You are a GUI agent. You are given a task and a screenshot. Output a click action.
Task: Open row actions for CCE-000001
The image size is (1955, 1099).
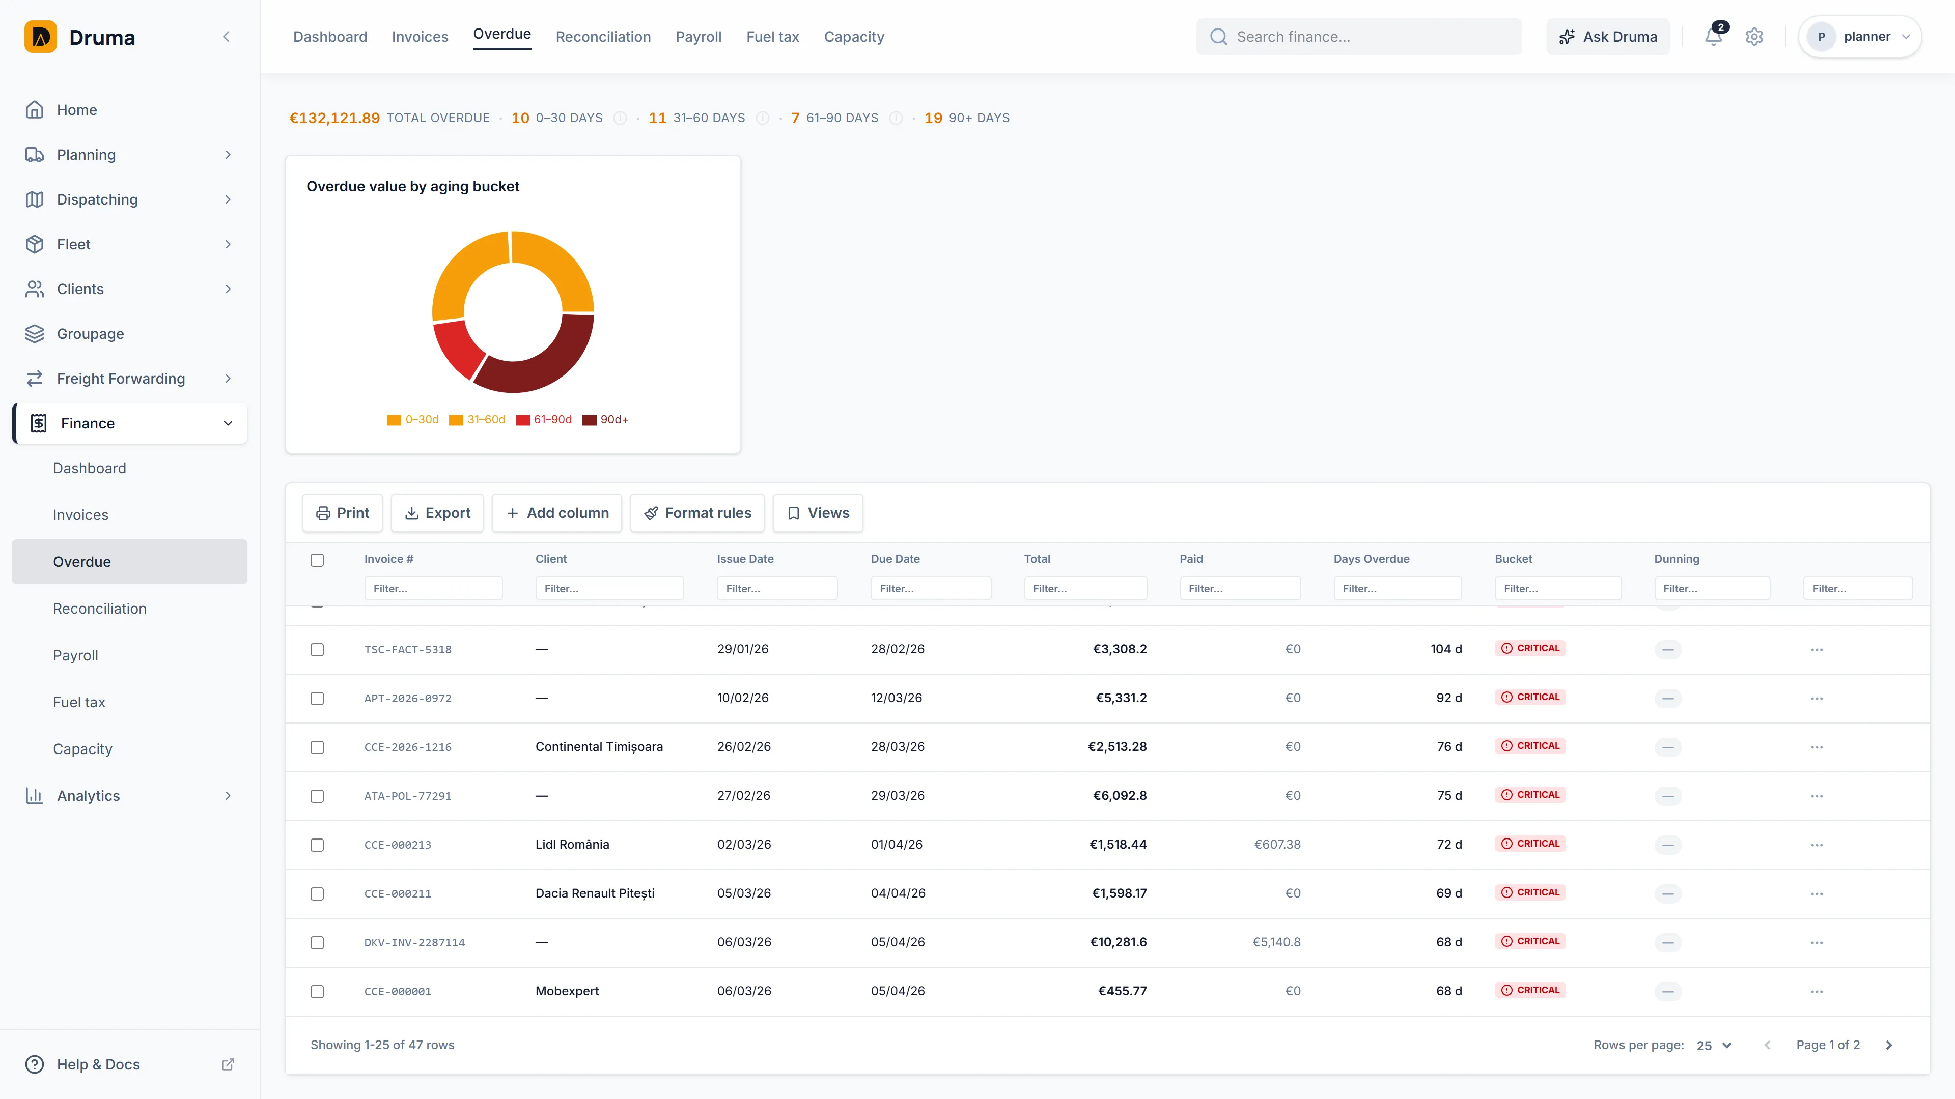click(x=1816, y=991)
